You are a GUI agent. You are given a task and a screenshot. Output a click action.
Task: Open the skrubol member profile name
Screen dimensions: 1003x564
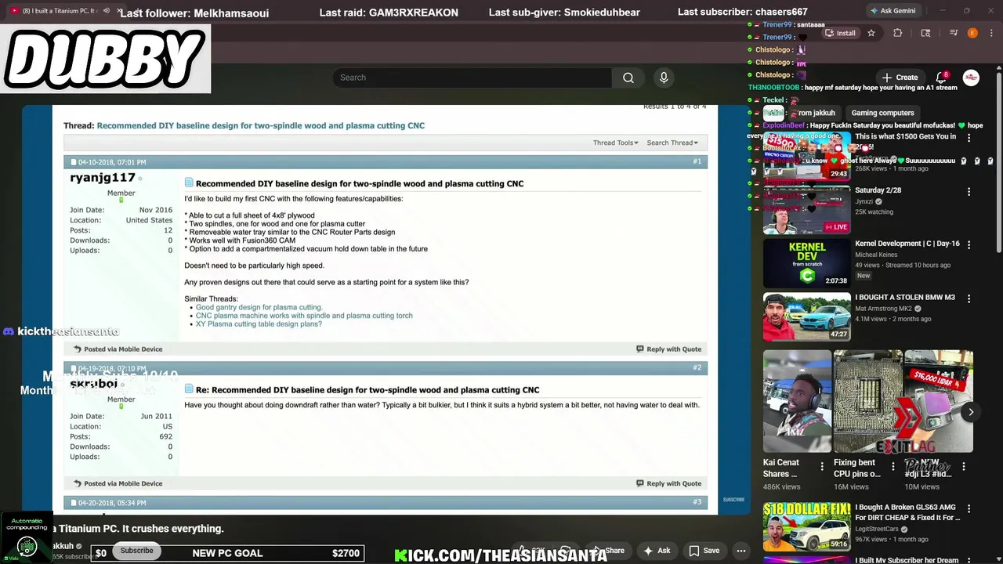93,384
